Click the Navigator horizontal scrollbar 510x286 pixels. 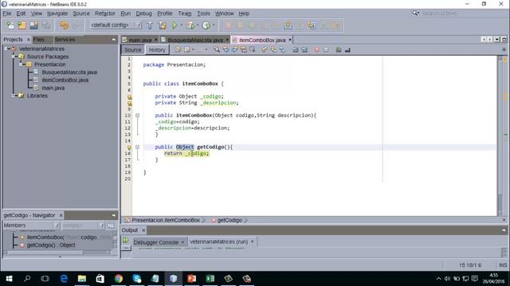click(58, 253)
